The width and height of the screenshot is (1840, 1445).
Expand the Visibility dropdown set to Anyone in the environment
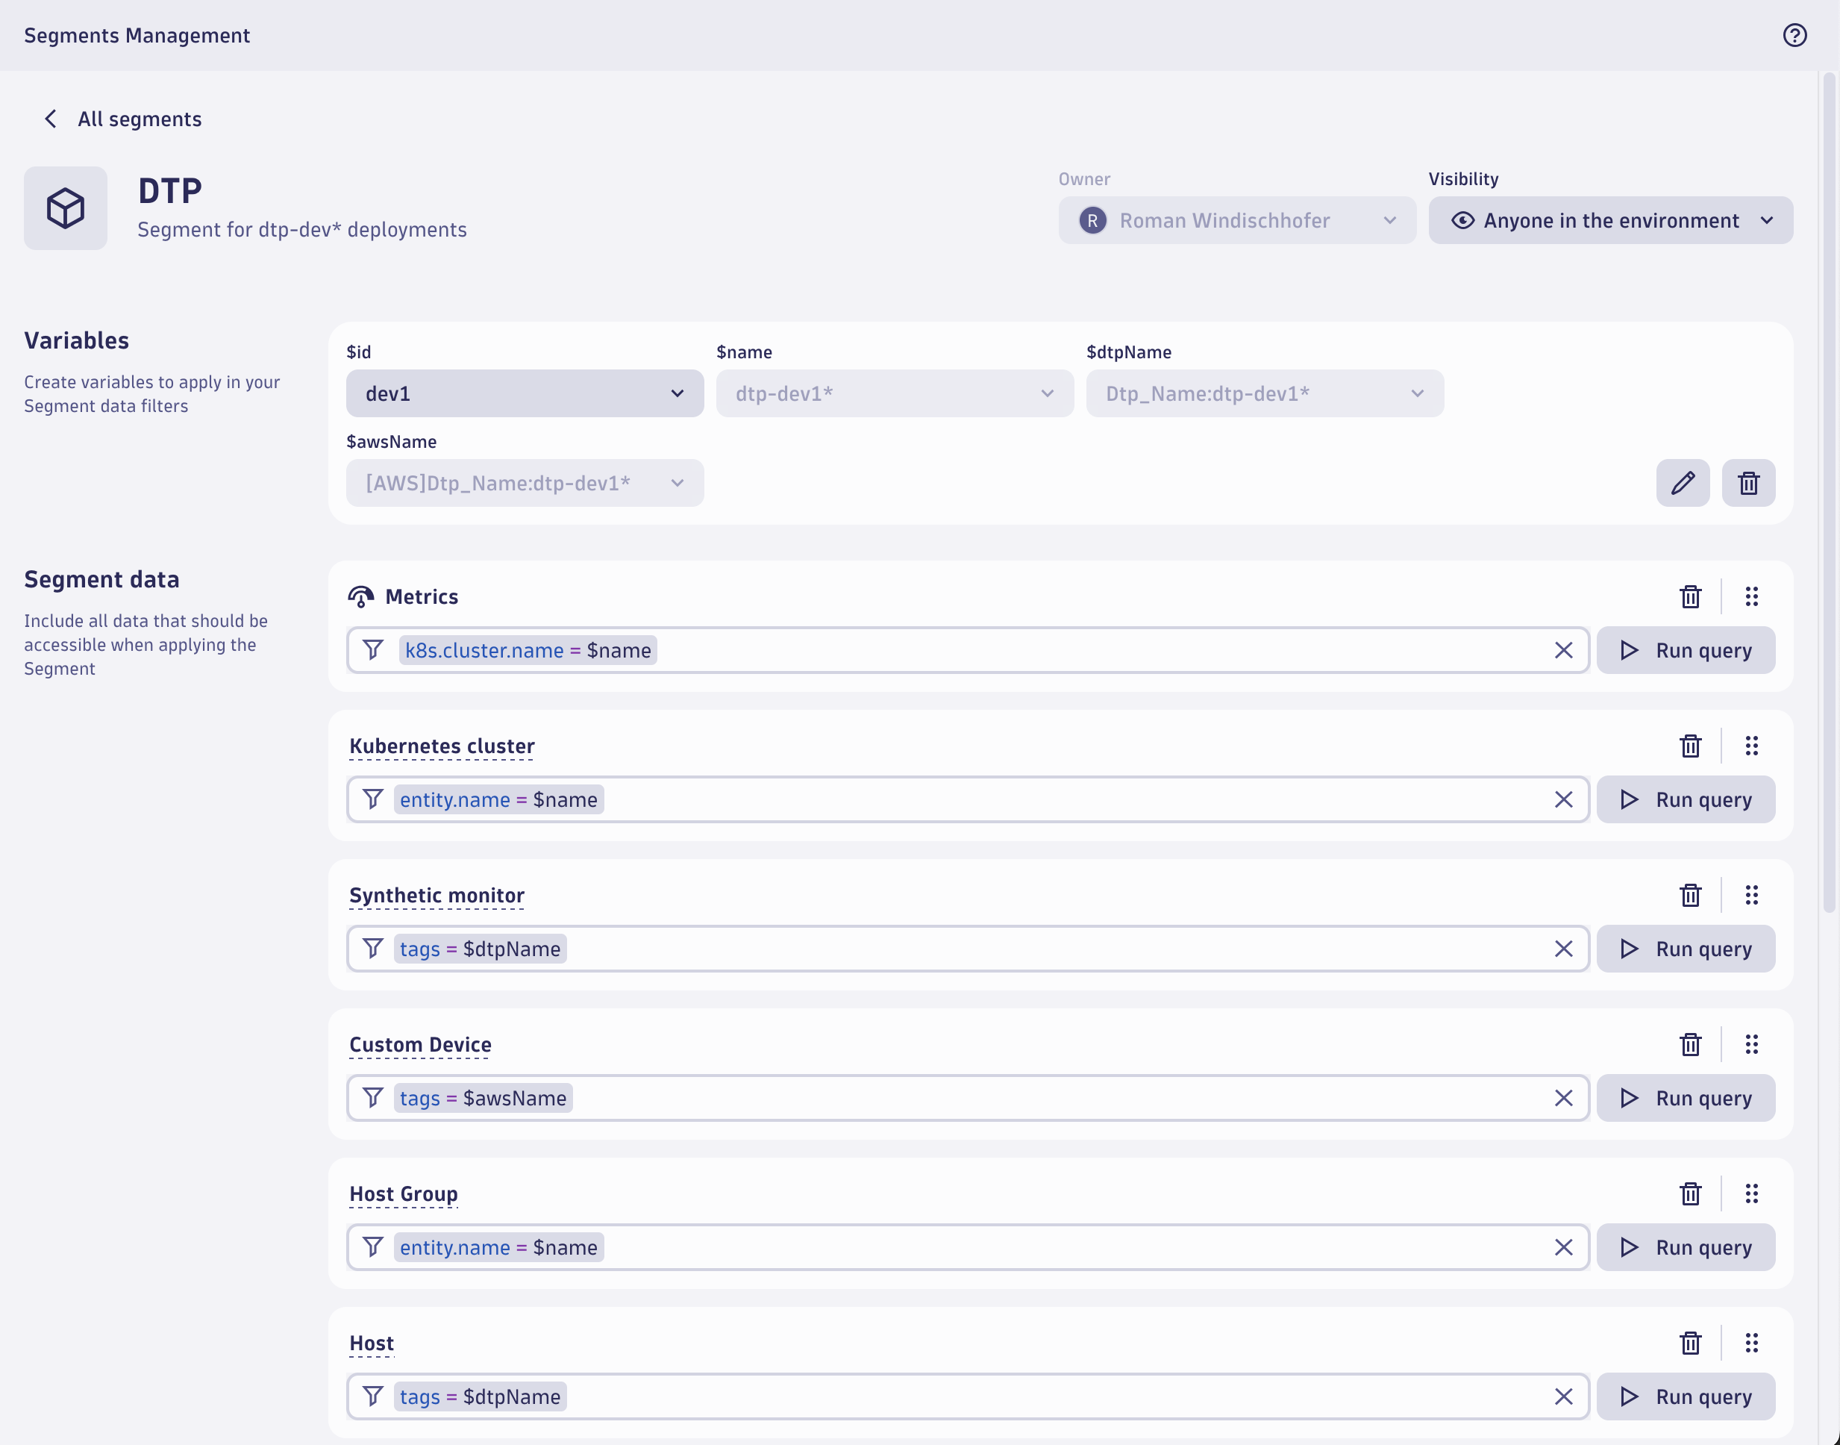pyautogui.click(x=1610, y=220)
